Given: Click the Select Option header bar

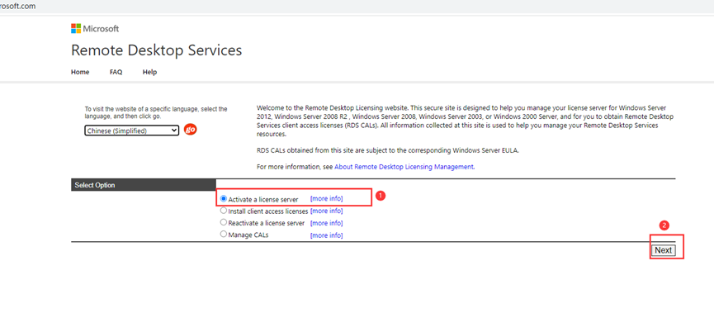Looking at the screenshot, I should (x=144, y=185).
